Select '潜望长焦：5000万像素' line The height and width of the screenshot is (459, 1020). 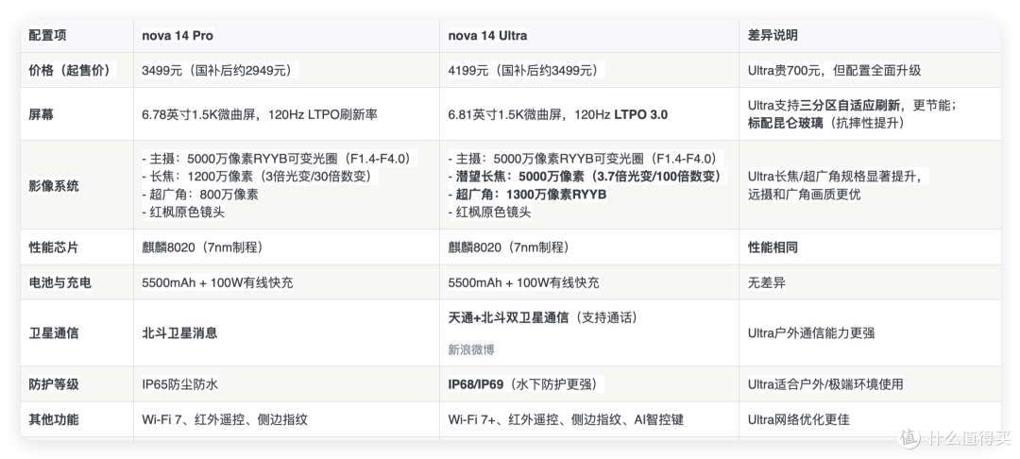tap(588, 177)
